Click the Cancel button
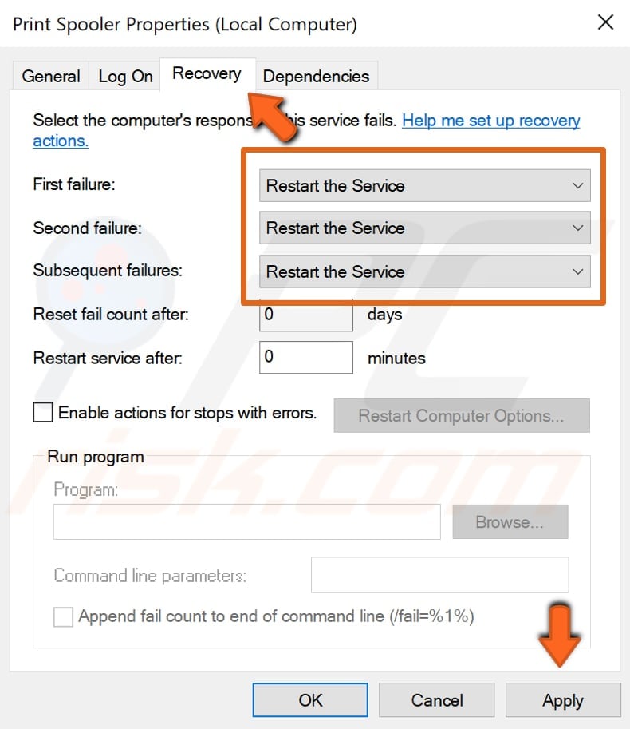Viewport: 630px width, 729px height. [x=436, y=700]
